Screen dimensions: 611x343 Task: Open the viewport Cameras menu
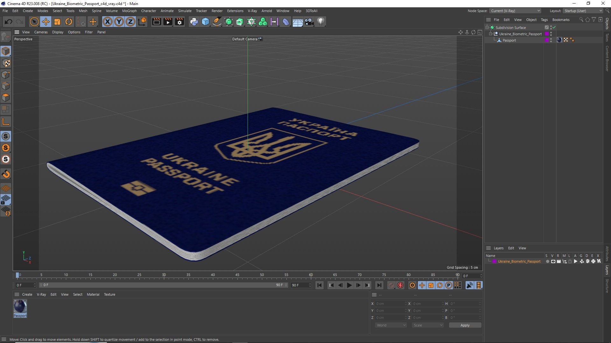pyautogui.click(x=41, y=32)
